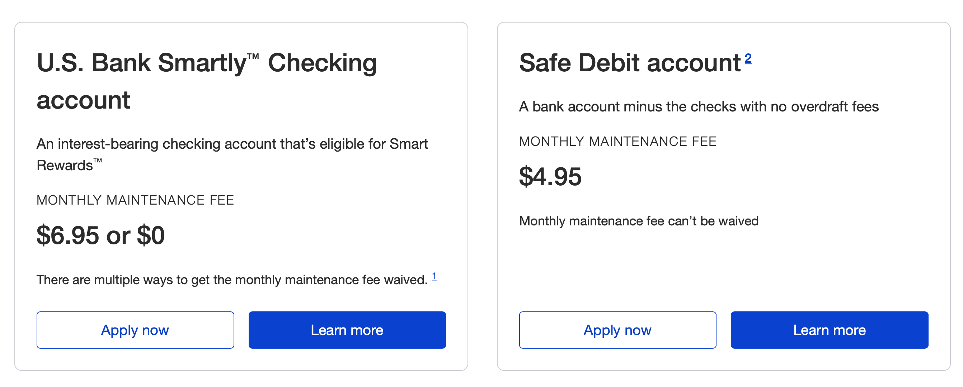This screenshot has height=387, width=963.
Task: Follow footnote 1 link after fee waived sentence
Action: tap(434, 276)
